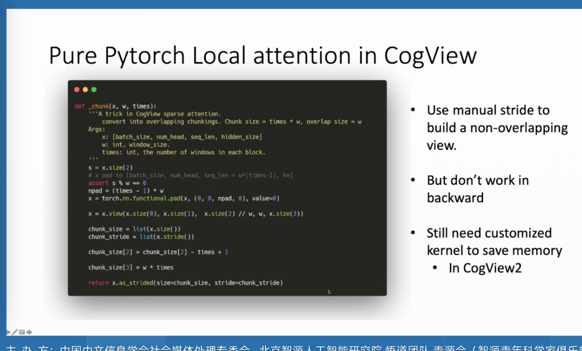Click the line 'x: [batch_size, num_head, seq_len, hidden_size]'
The image size is (582, 351).
coord(182,137)
